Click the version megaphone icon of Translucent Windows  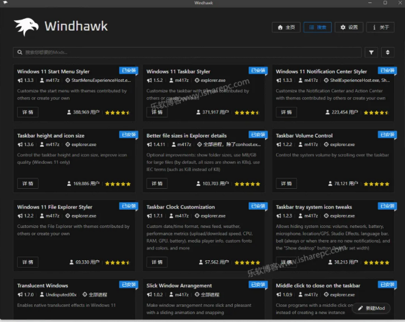pyautogui.click(x=20, y=295)
